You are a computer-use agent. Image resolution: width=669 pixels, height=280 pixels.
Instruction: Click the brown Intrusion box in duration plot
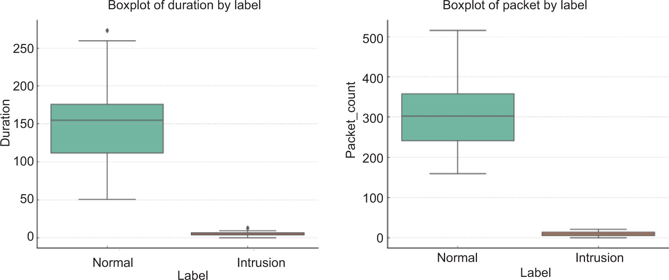click(x=248, y=234)
